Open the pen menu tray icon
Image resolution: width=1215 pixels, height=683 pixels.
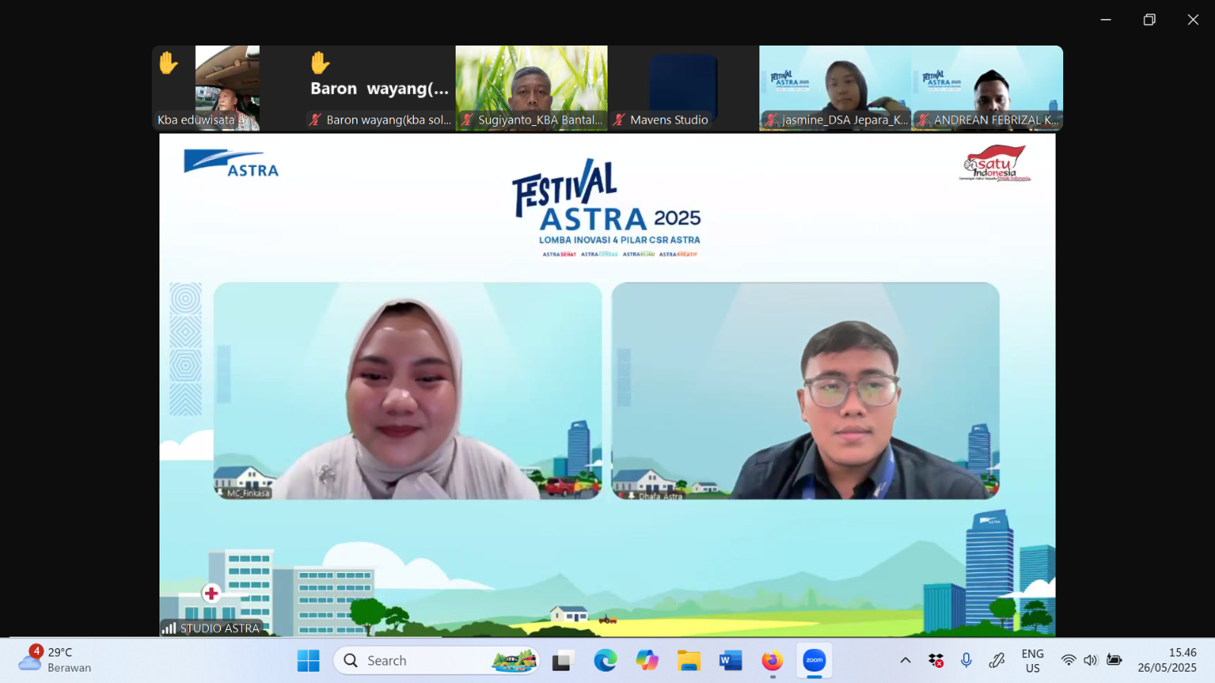pos(997,660)
